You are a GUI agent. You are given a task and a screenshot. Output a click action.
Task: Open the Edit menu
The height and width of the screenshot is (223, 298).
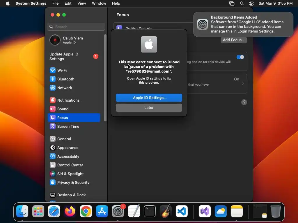[x=68, y=3]
